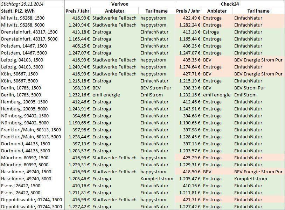Click the "Leipzig, 04103, 1500" row label
This screenshot has width=285, height=210.
pos(22,60)
